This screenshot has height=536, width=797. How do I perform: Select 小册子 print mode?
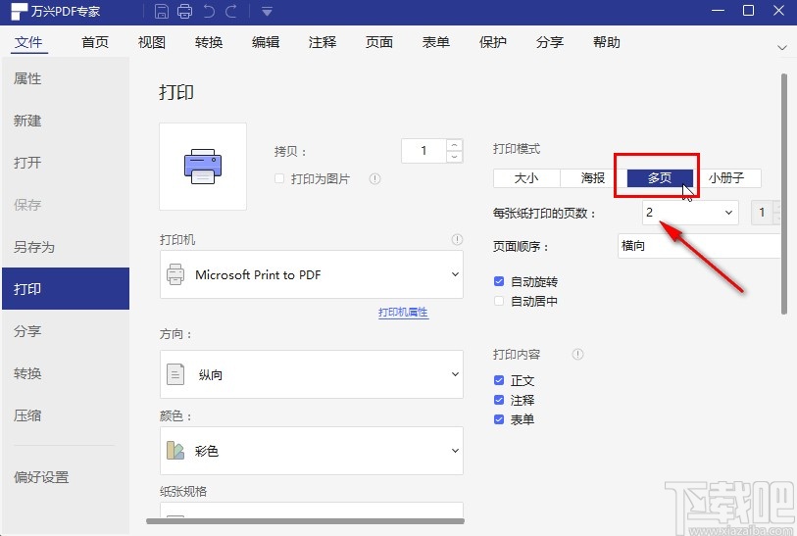pos(726,178)
